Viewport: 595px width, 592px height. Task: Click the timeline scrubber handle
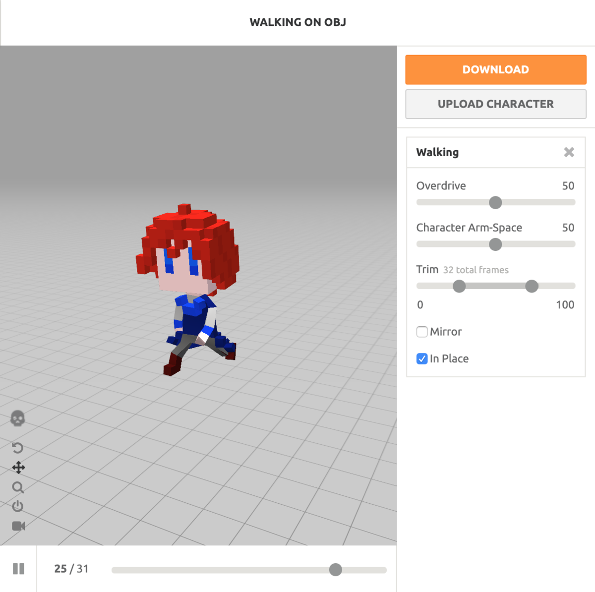tap(335, 570)
